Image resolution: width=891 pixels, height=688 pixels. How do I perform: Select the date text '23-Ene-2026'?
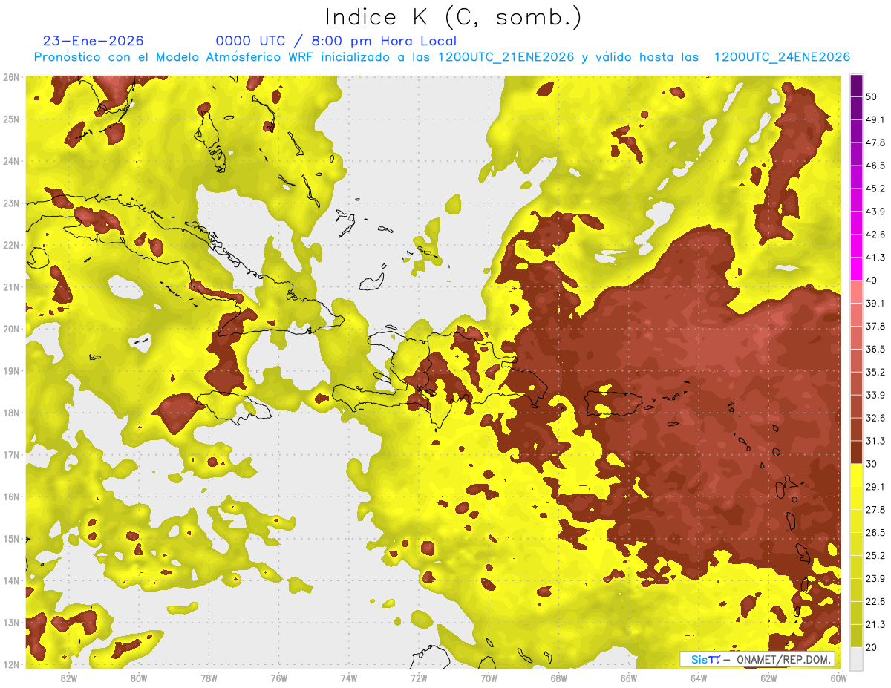pyautogui.click(x=94, y=41)
